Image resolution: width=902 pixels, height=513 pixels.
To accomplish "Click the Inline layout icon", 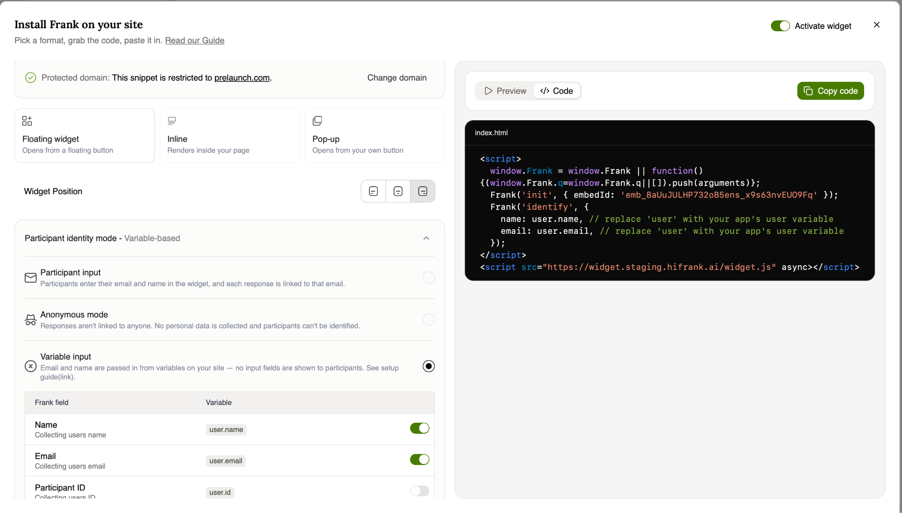I will [x=172, y=121].
